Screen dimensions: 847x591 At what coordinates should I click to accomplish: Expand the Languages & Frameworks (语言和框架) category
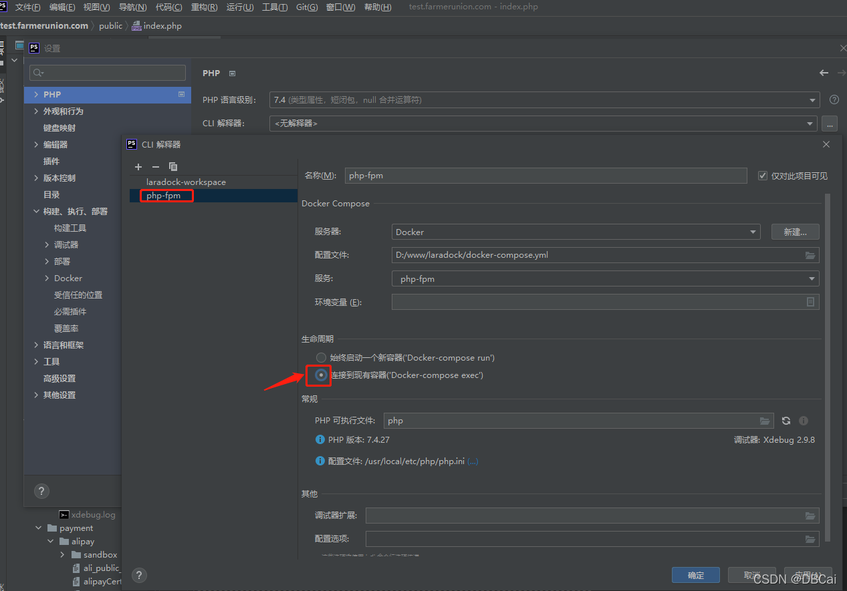[36, 345]
